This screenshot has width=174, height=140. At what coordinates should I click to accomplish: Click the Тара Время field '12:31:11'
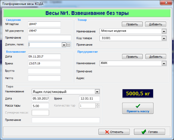point(89,99)
